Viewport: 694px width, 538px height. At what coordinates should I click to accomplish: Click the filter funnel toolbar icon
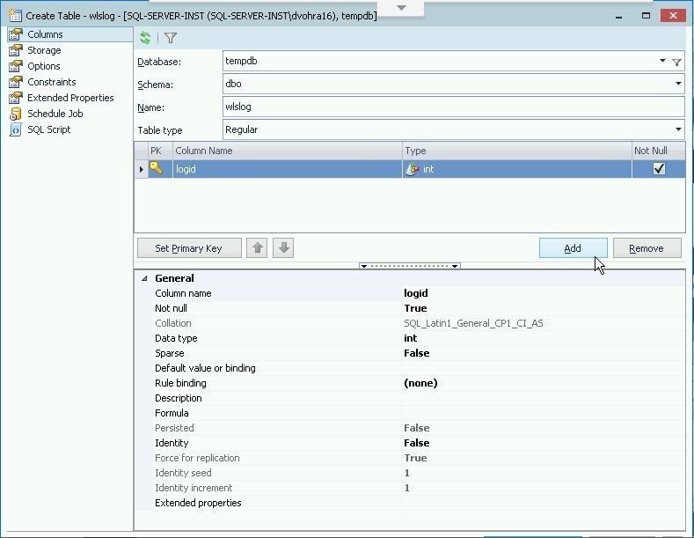pos(171,38)
